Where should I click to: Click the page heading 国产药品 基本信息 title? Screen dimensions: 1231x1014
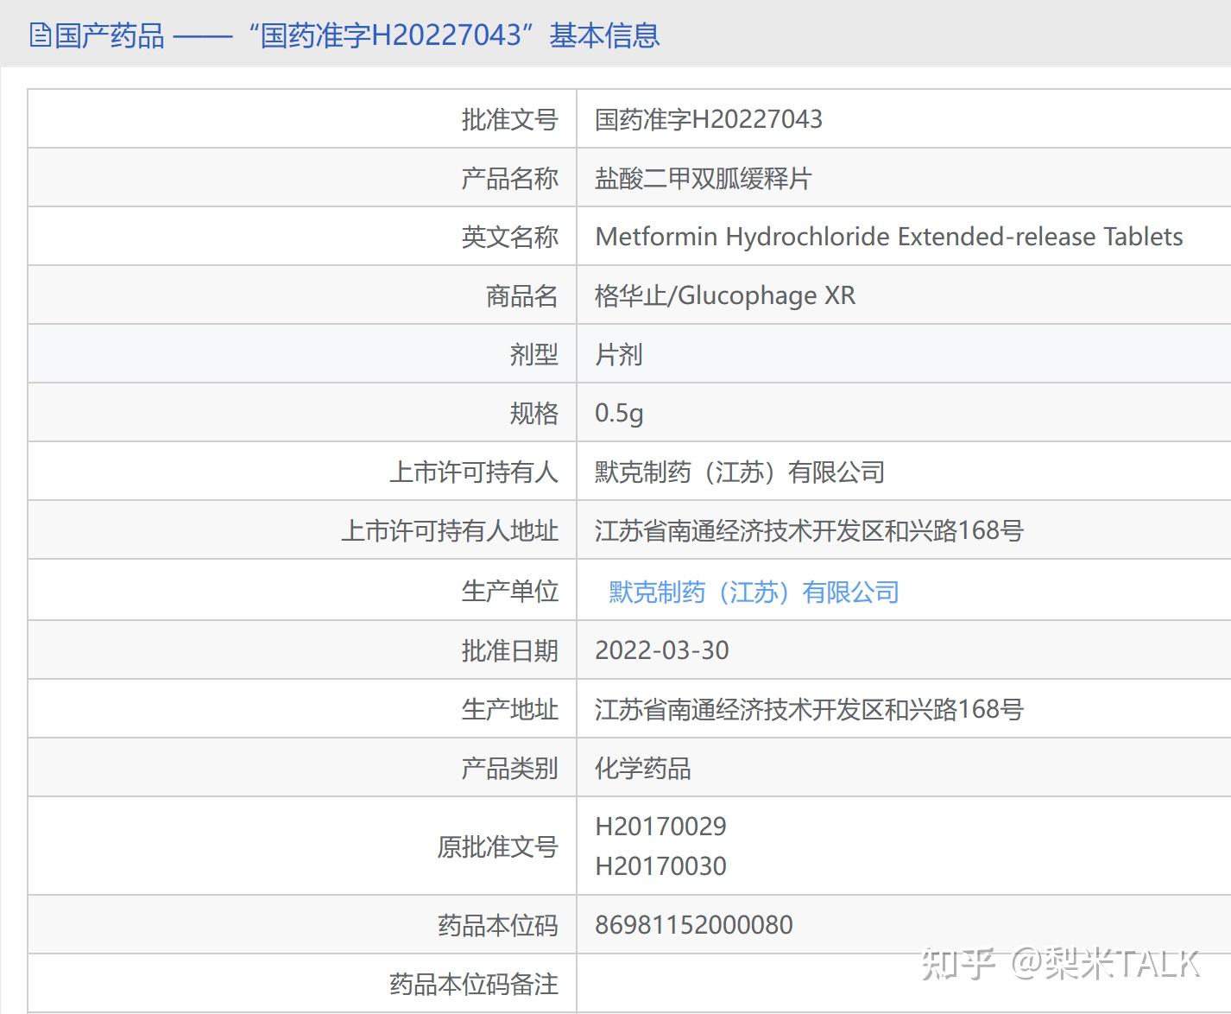357,35
